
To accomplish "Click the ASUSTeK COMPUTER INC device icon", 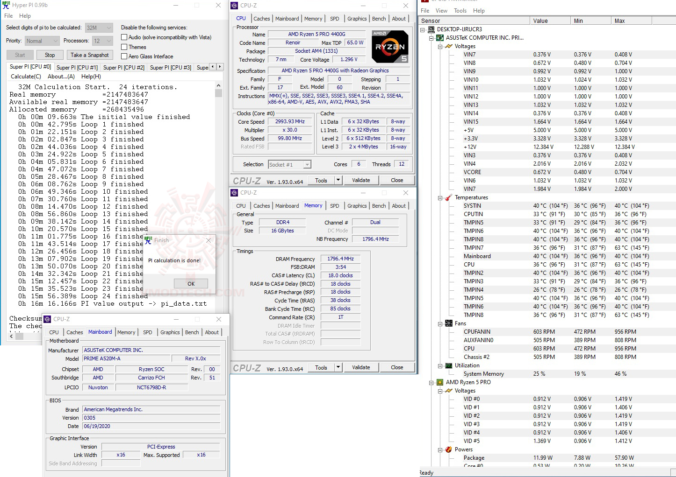I will 440,38.
